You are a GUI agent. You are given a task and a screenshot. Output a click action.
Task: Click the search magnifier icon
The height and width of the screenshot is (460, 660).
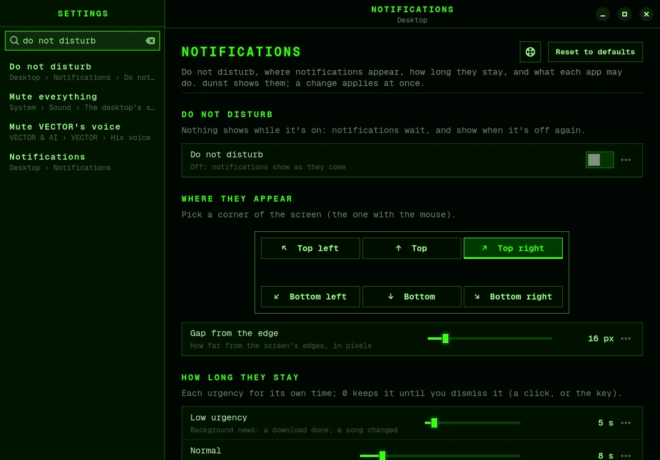click(x=14, y=41)
